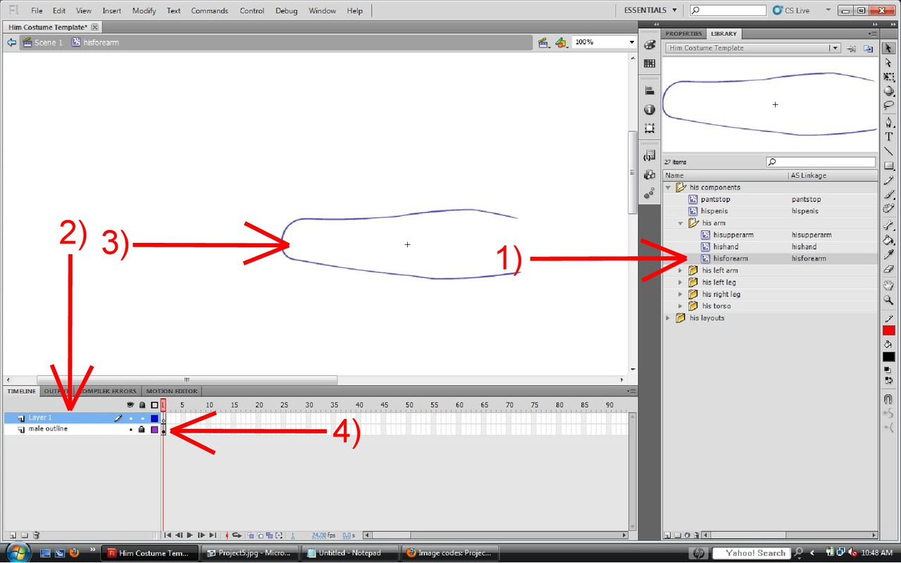Open the stage zoom percentage dropdown
Viewport: 901px width, 563px height.
631,42
